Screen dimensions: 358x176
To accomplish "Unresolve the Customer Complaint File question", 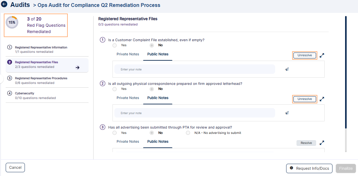I will (304, 55).
